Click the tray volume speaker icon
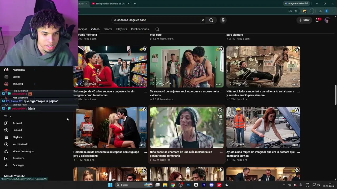This screenshot has height=189, width=337. tap(318, 185)
